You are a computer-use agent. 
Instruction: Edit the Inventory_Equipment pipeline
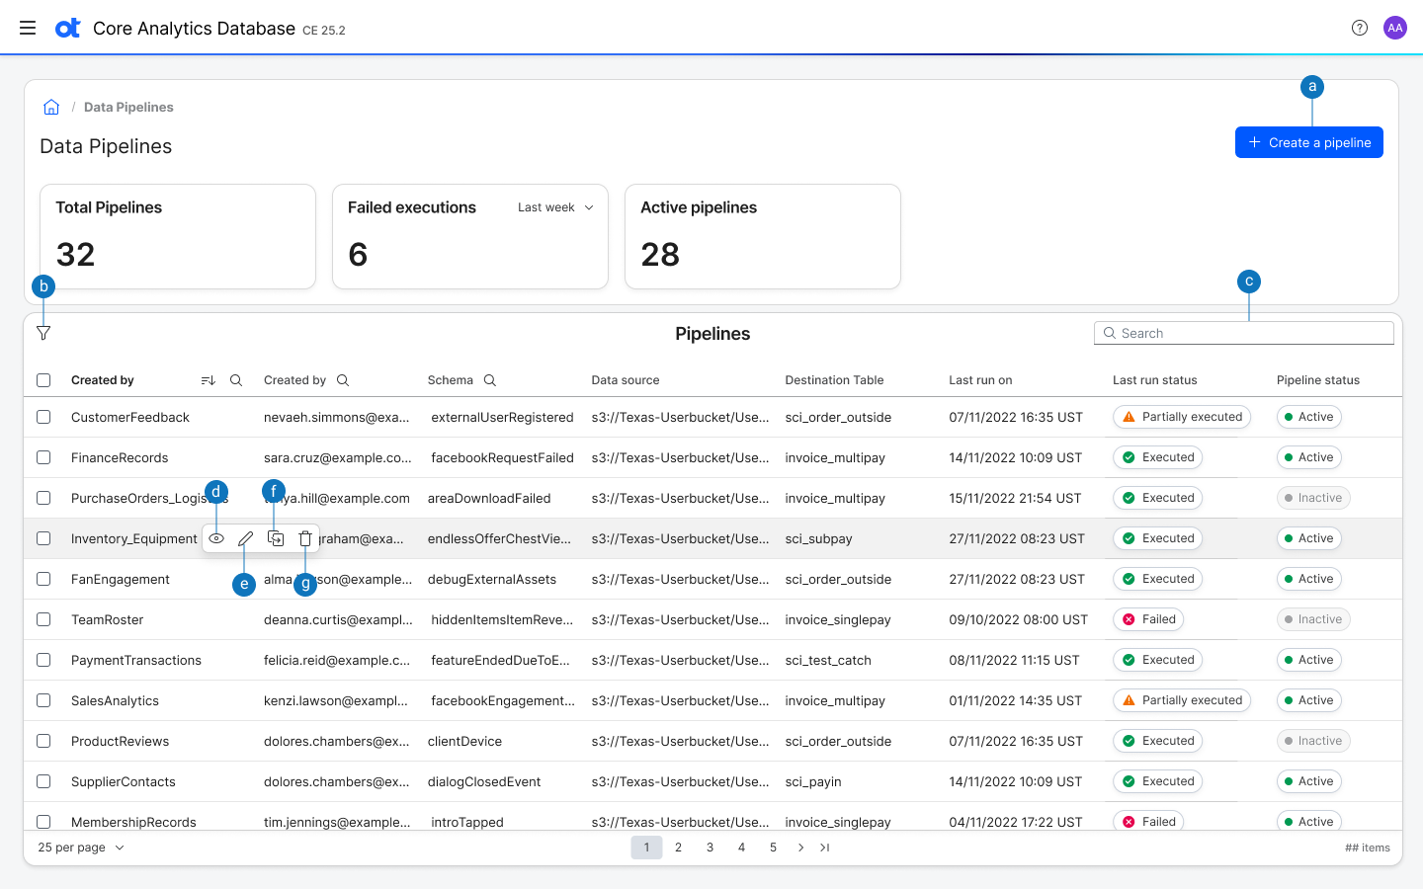245,538
